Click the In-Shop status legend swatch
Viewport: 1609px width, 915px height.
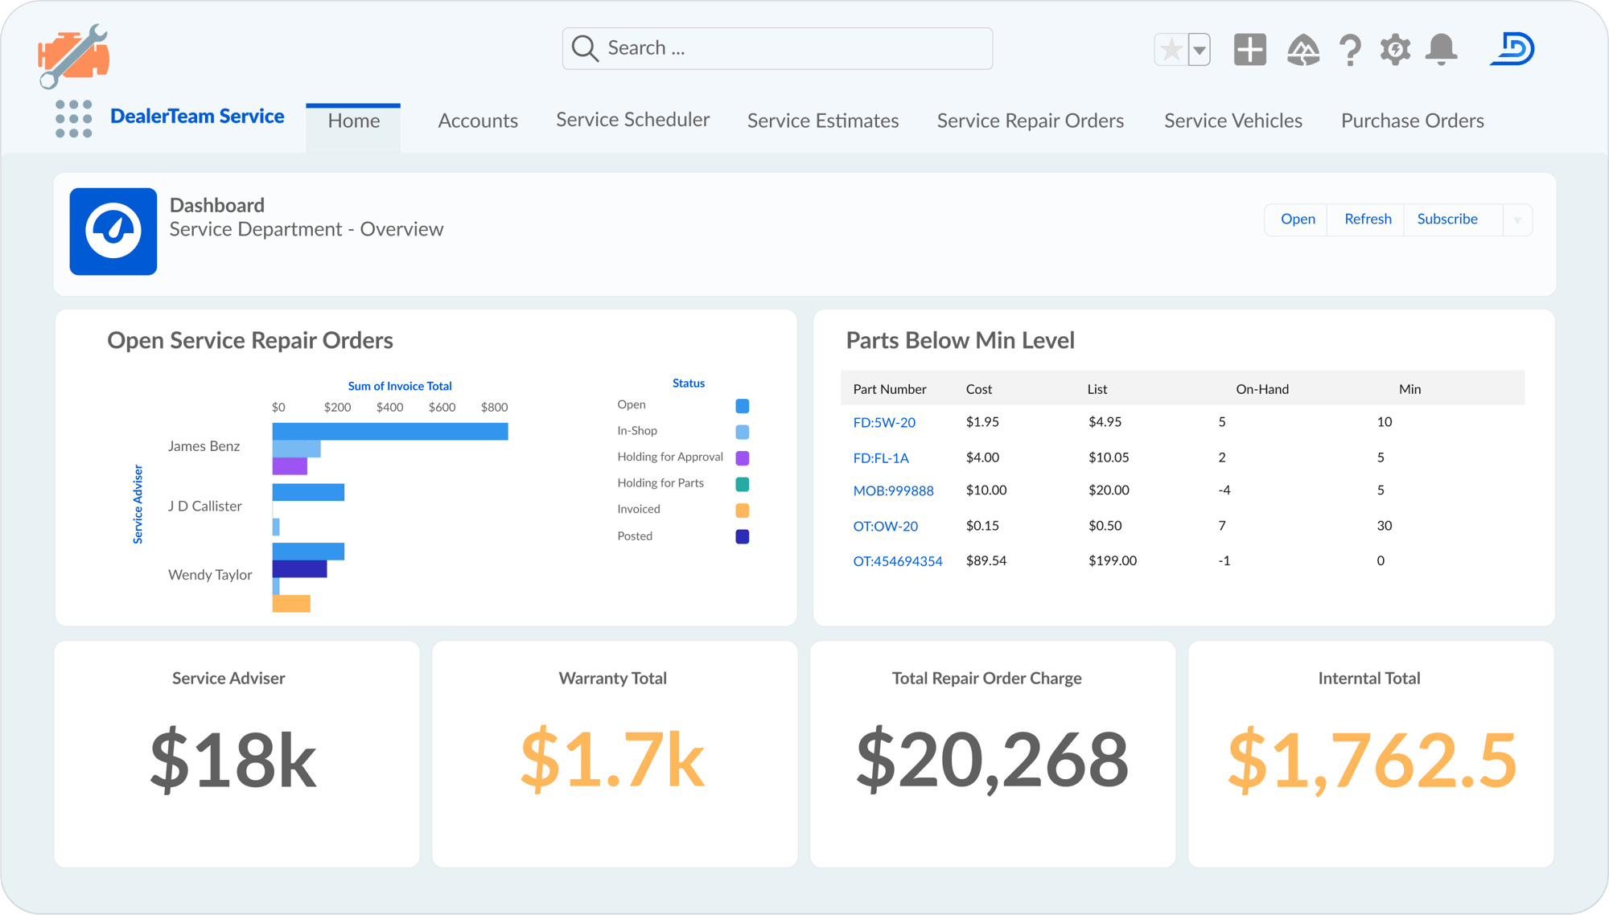[743, 432]
